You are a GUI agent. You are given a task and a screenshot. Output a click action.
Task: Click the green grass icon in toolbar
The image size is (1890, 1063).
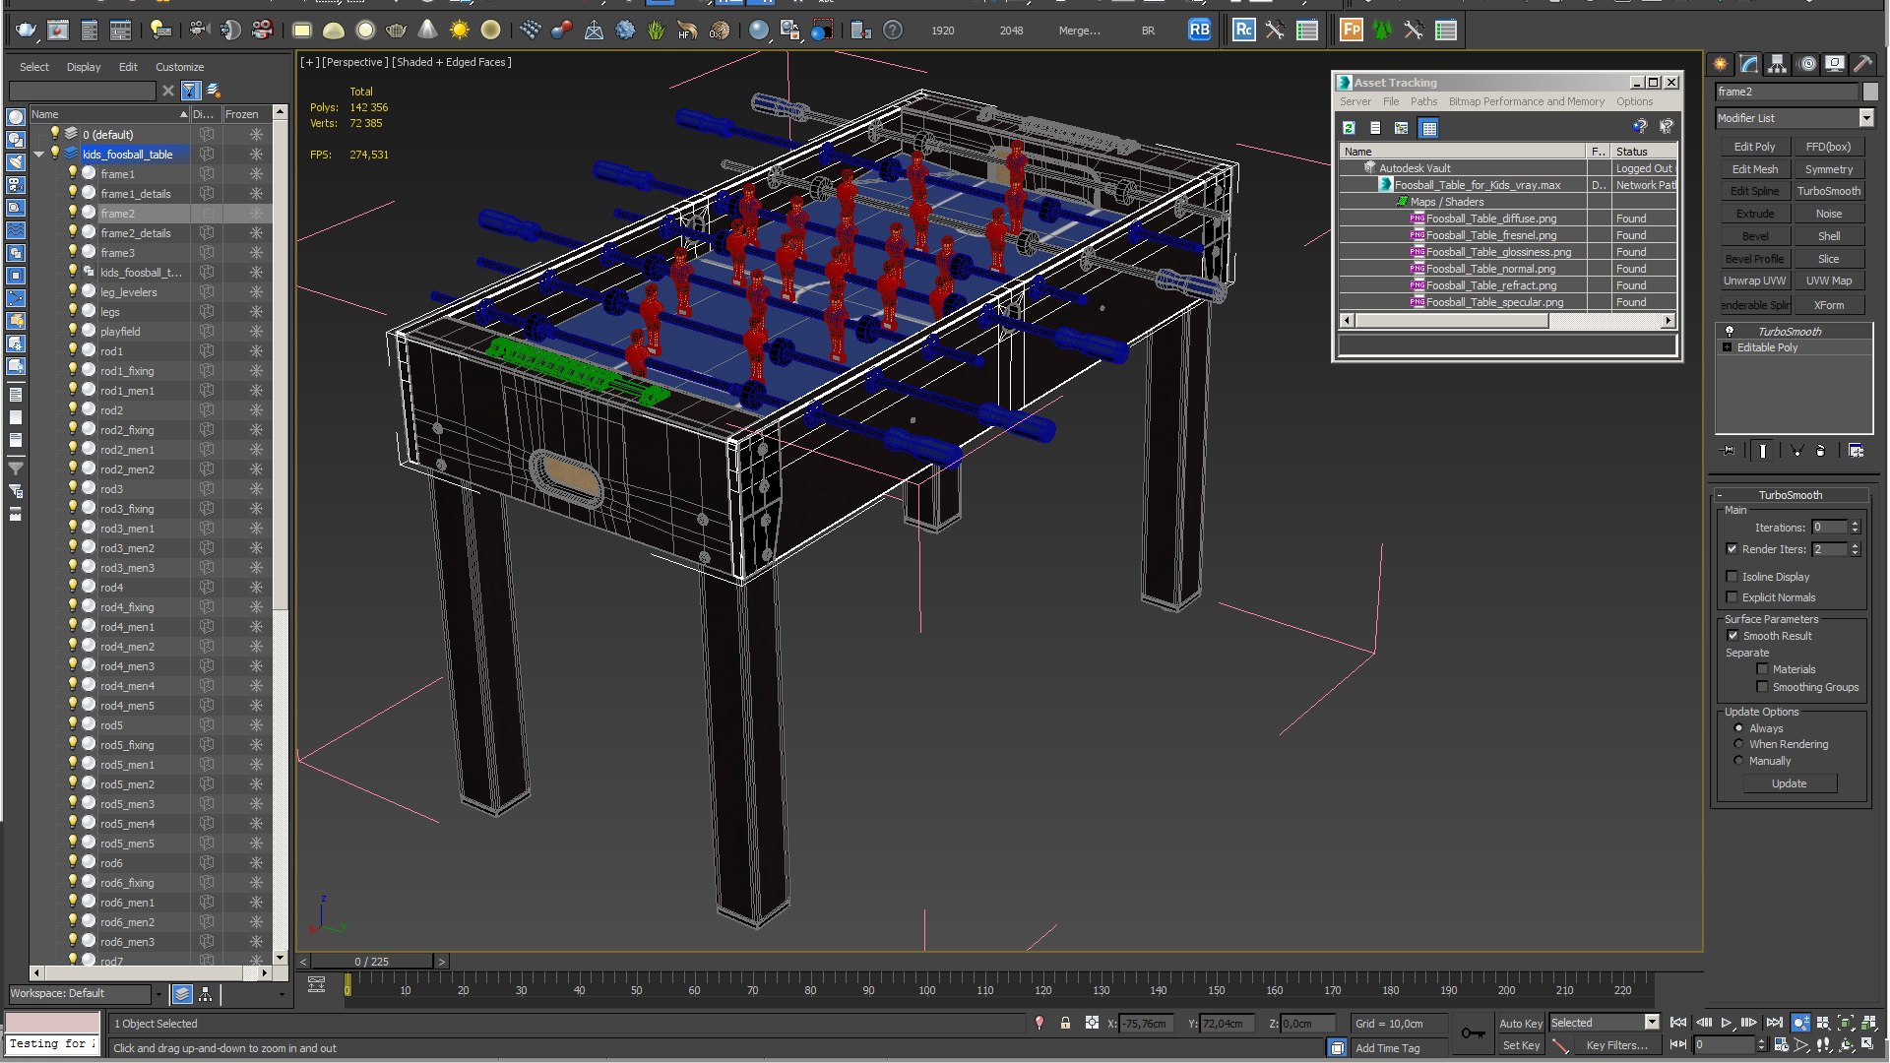pos(656,31)
